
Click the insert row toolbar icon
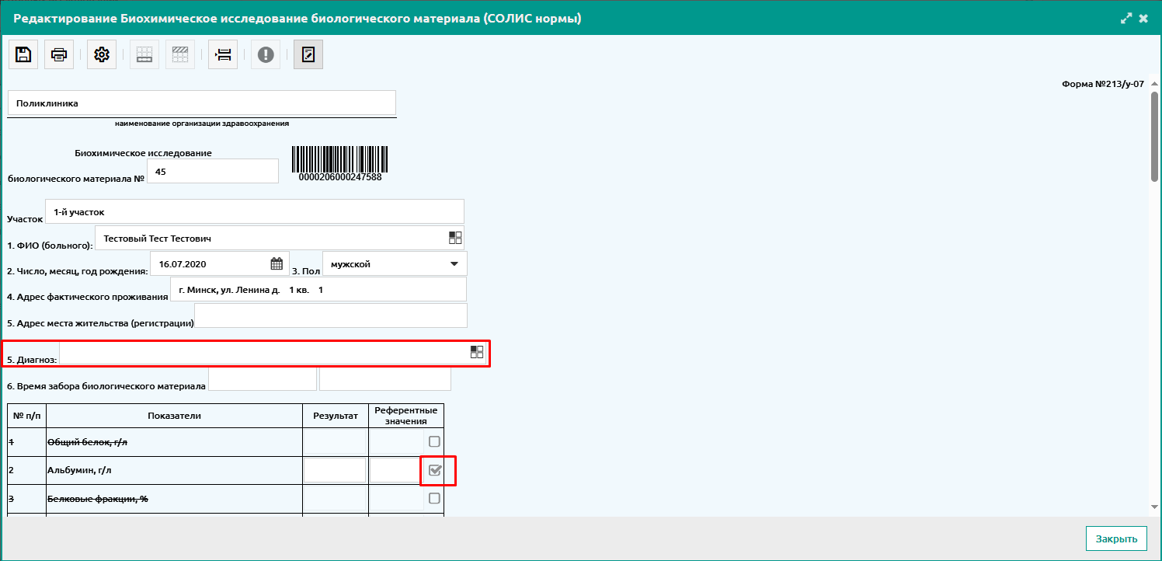223,54
